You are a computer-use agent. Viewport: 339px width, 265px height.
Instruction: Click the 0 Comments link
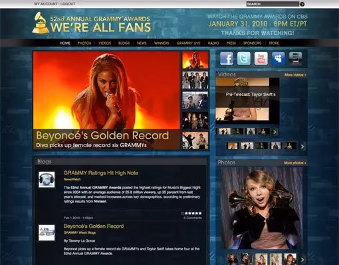(x=193, y=218)
